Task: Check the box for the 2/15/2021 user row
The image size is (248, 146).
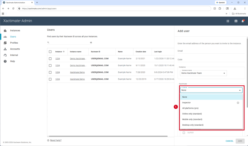Action: point(50,58)
